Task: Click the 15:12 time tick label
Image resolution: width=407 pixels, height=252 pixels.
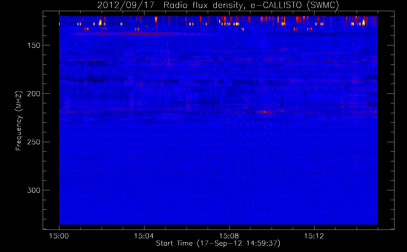Action: pos(314,236)
